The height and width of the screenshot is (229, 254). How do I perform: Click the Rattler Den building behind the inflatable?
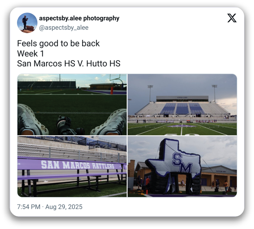point(220,175)
